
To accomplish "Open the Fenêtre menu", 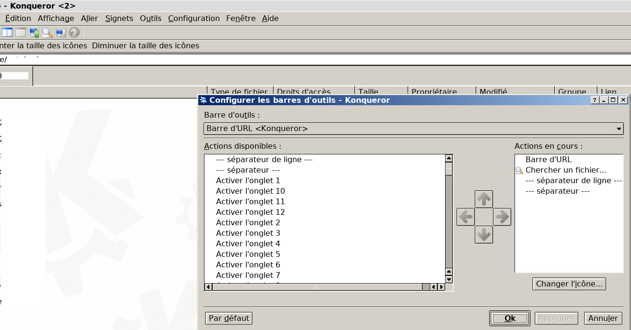I will 241,18.
